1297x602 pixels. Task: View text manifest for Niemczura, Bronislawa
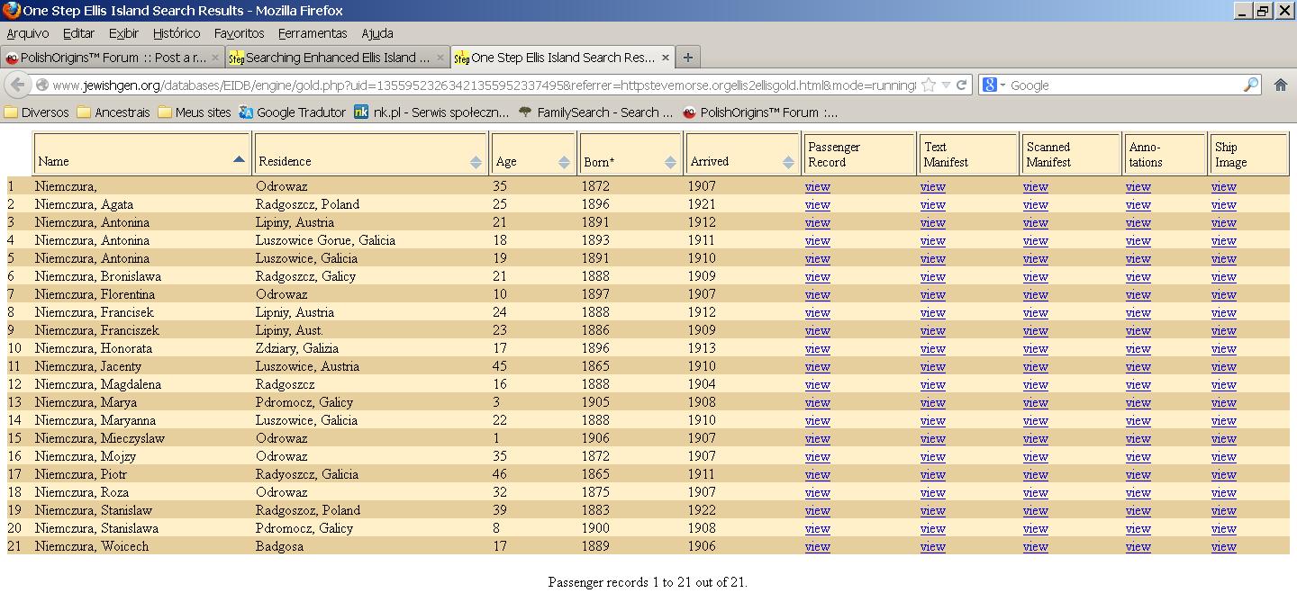click(932, 277)
